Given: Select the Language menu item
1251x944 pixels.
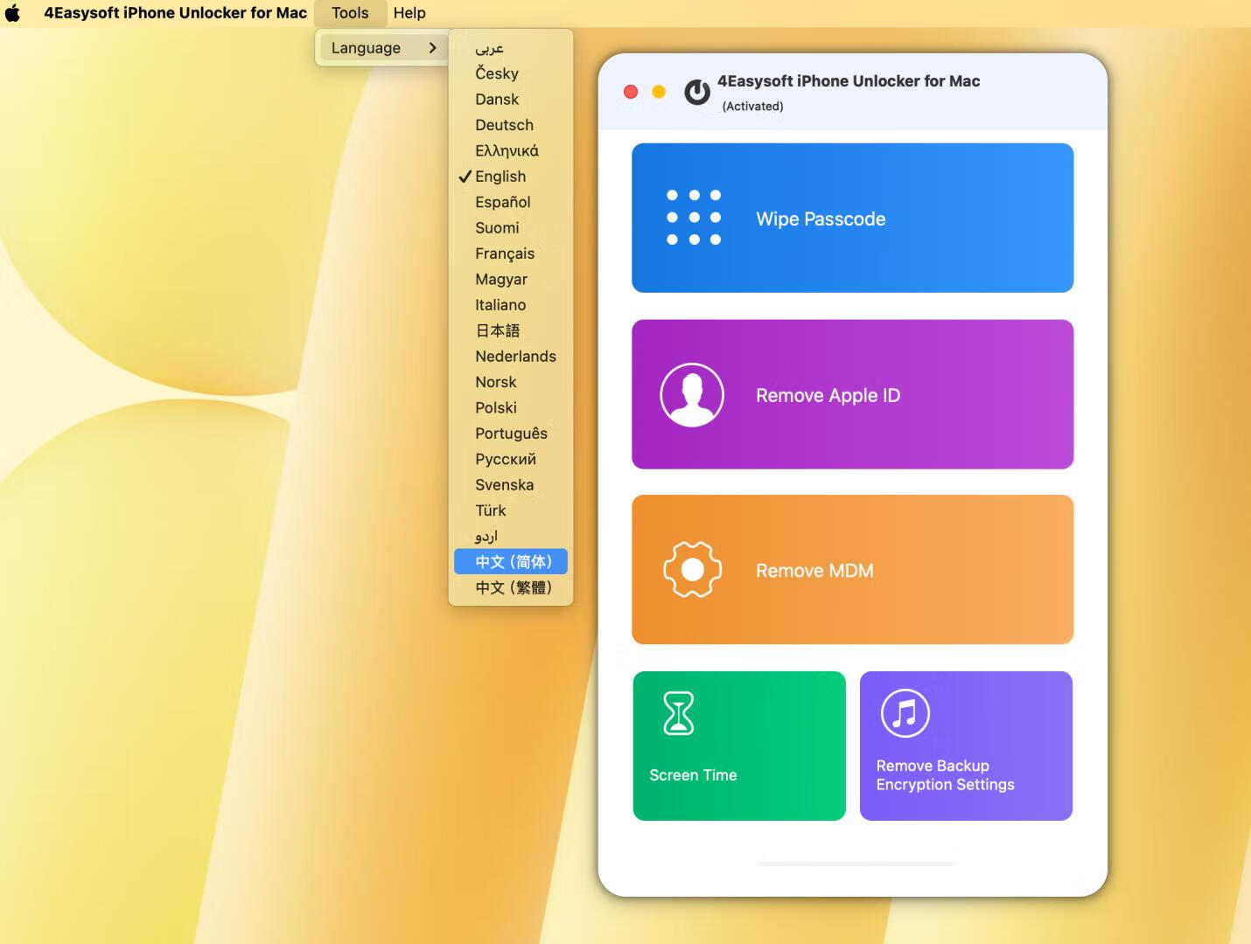Looking at the screenshot, I should (381, 48).
